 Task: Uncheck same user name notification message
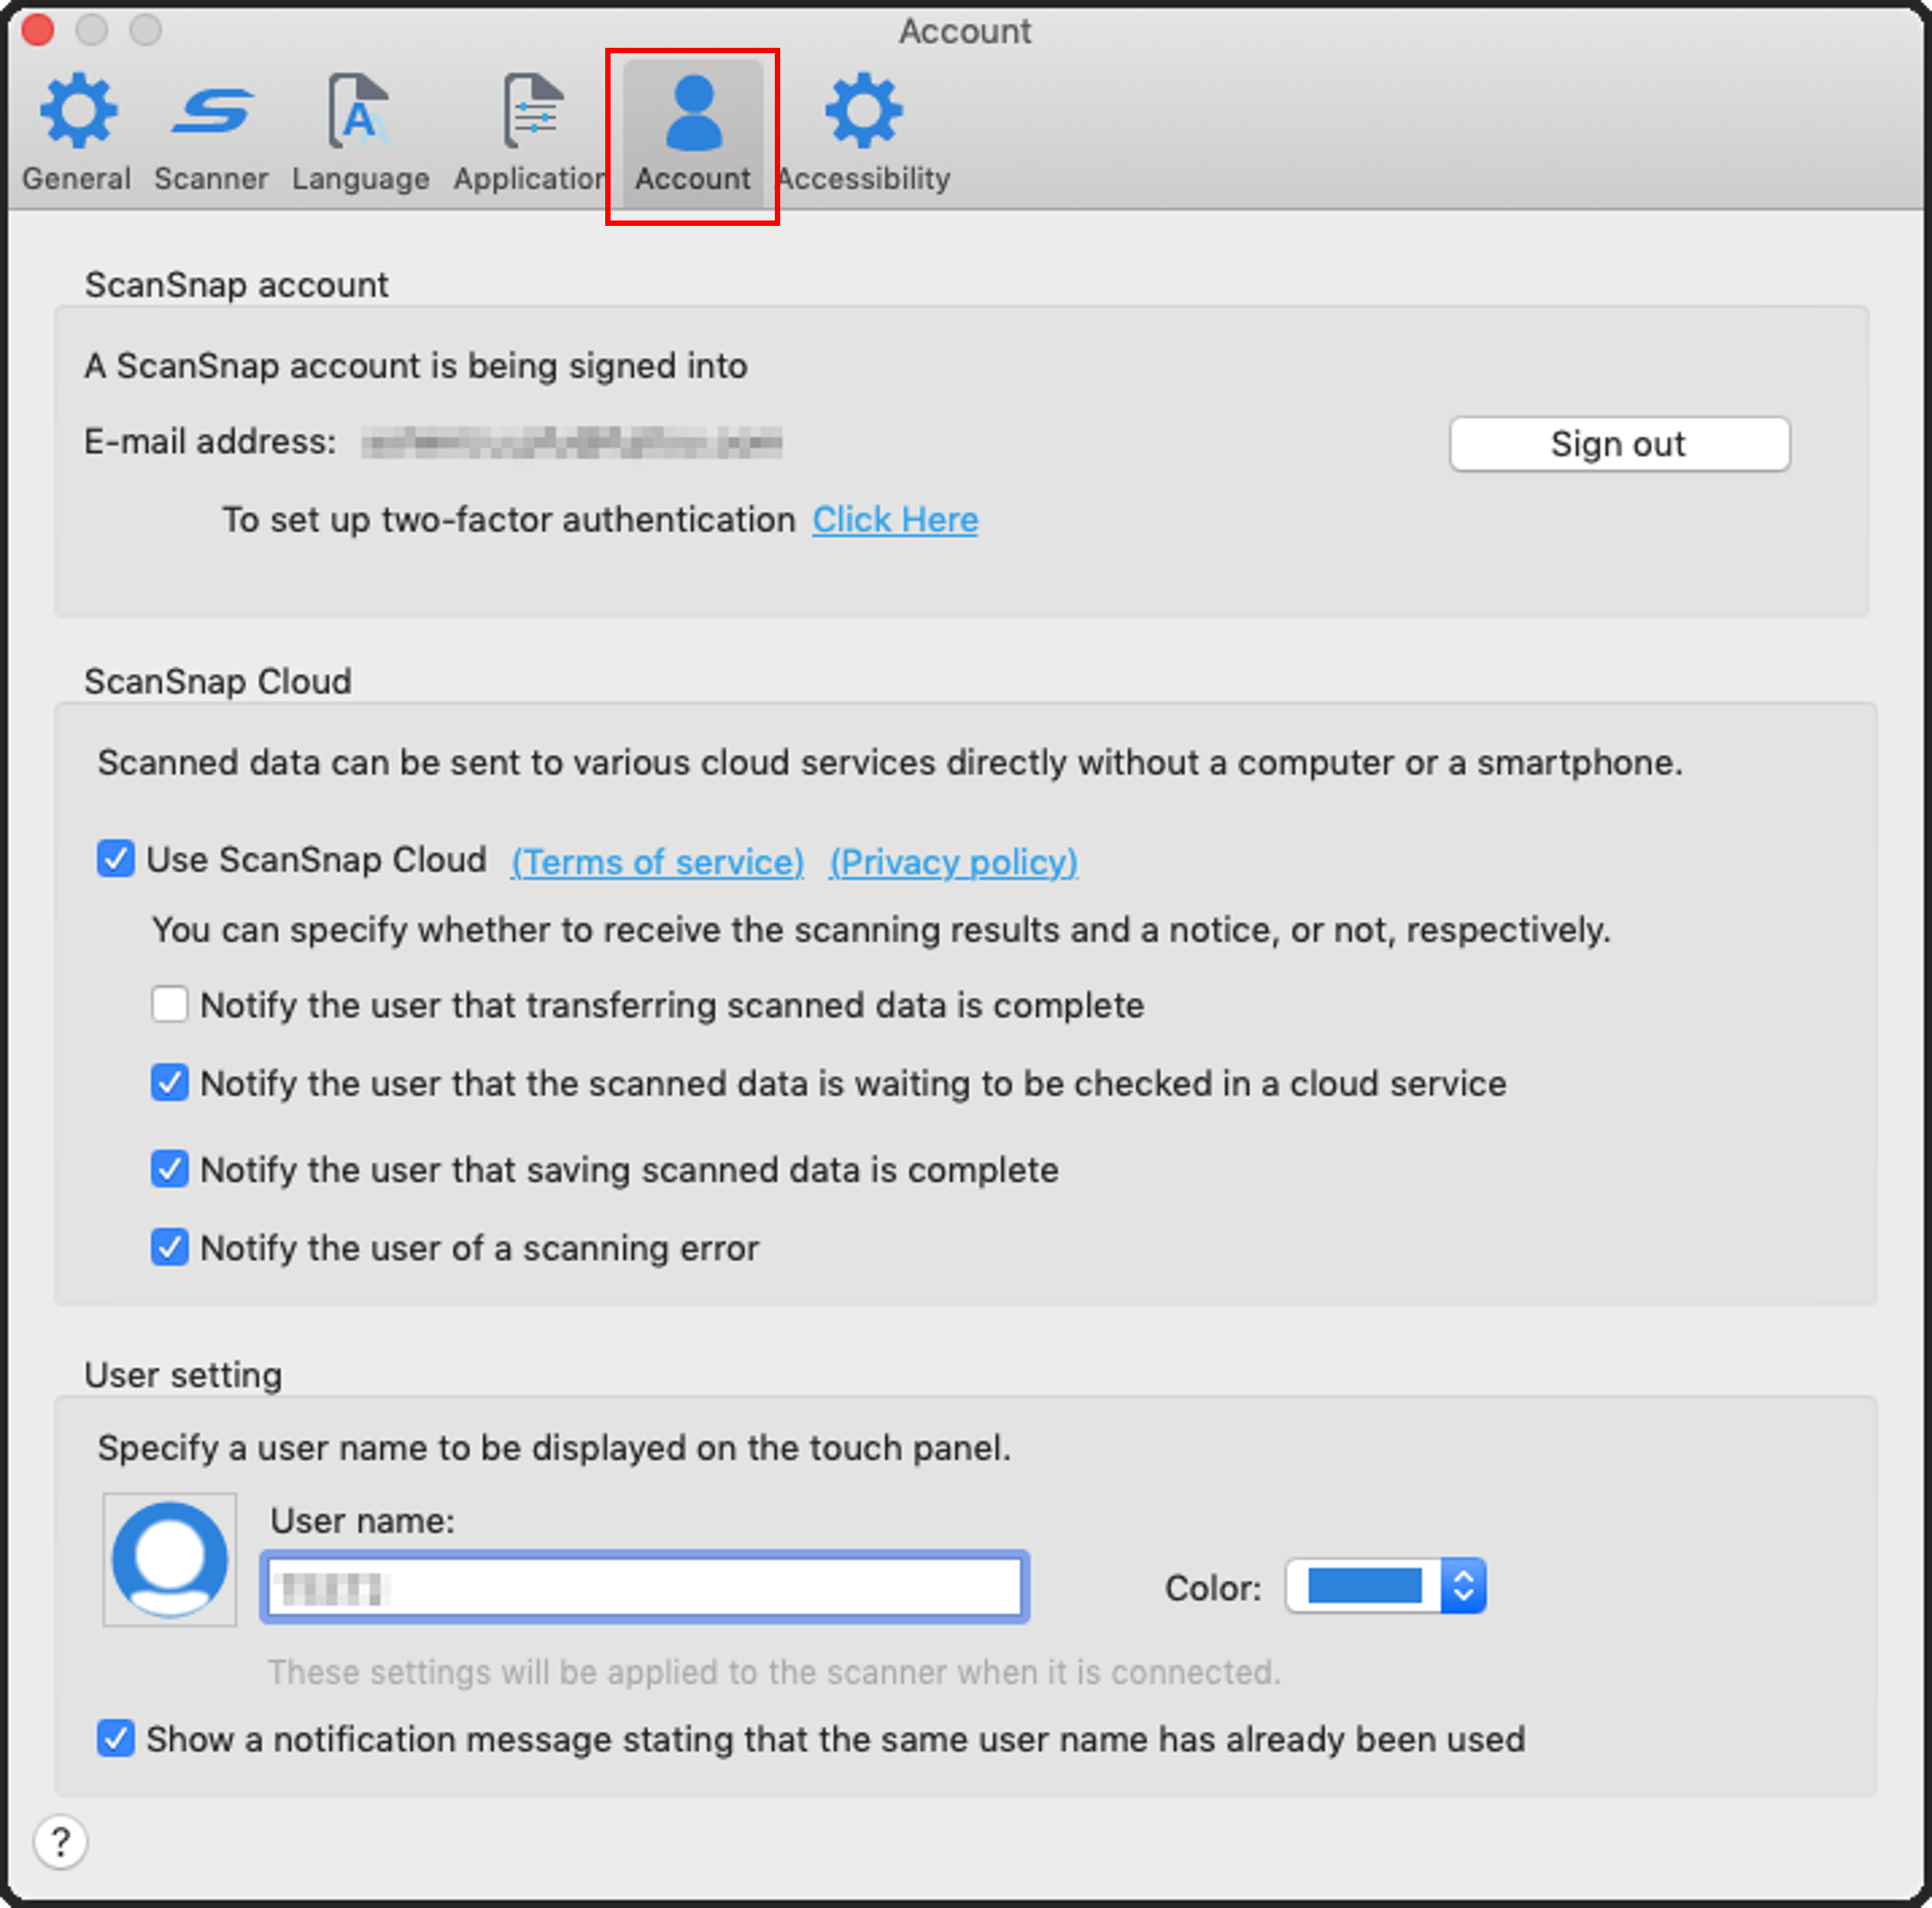pos(116,1738)
